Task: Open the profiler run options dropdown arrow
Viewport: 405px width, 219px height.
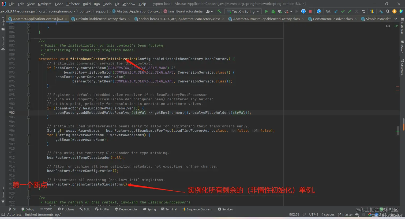Action: (x=291, y=12)
